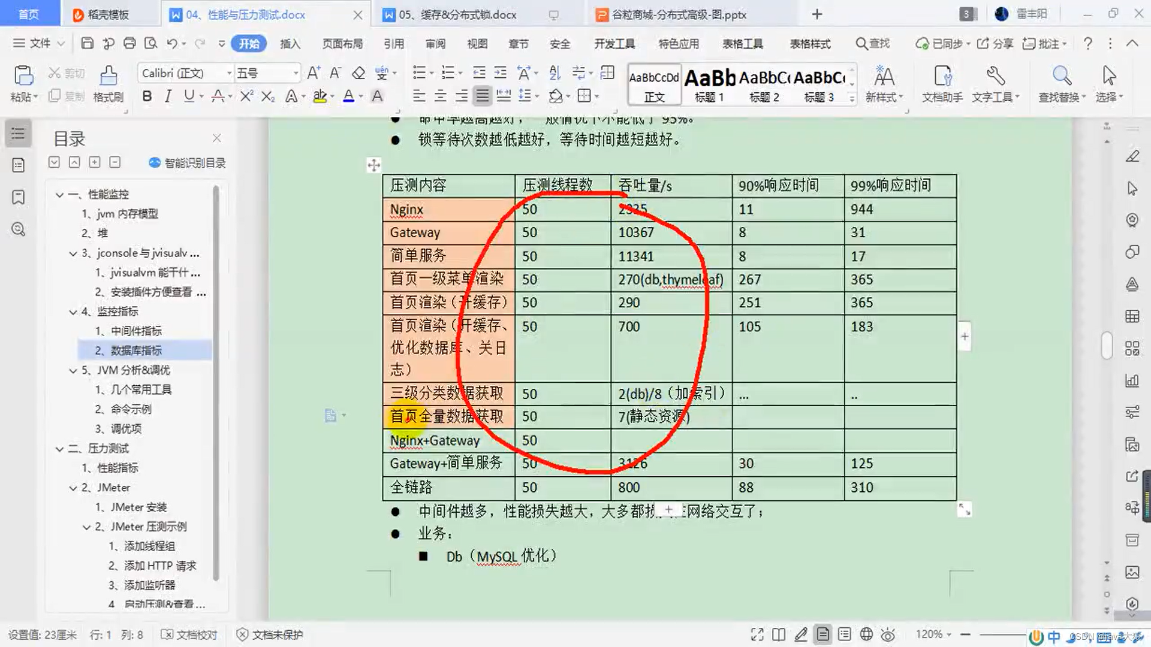Viewport: 1151px width, 647px height.
Task: Toggle italic formatting button
Action: click(168, 96)
